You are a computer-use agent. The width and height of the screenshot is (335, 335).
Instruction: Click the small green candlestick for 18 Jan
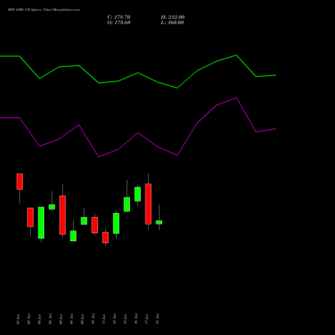pyautogui.click(x=159, y=222)
